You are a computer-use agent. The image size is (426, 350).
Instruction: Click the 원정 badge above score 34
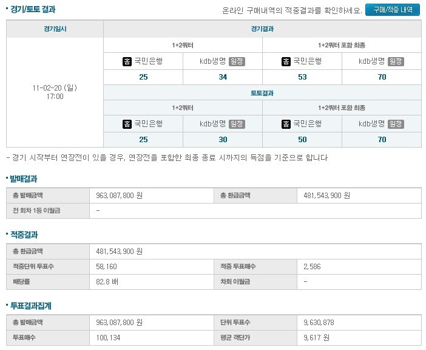pos(237,61)
